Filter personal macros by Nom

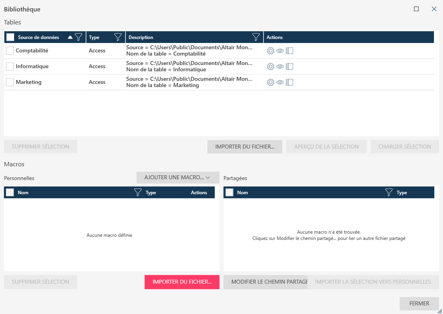tap(138, 193)
